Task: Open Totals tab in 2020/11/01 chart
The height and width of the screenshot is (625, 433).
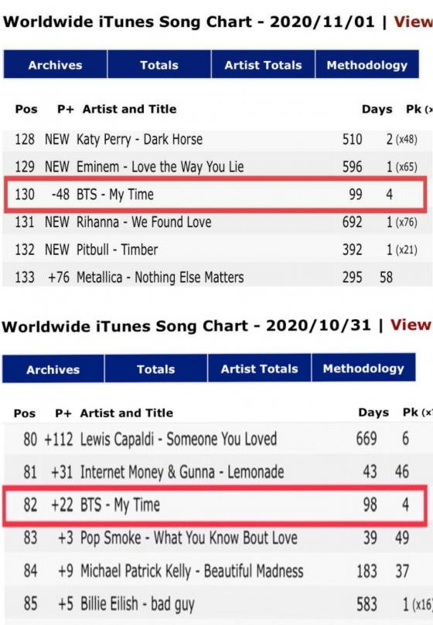Action: pyautogui.click(x=159, y=64)
